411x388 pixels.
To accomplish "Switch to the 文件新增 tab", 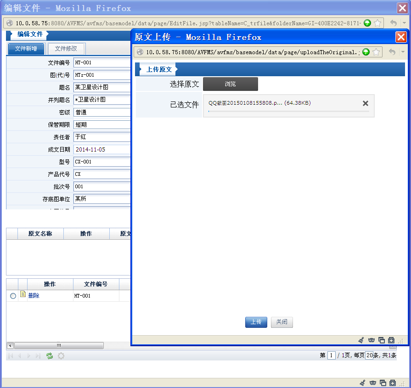I will 26,49.
